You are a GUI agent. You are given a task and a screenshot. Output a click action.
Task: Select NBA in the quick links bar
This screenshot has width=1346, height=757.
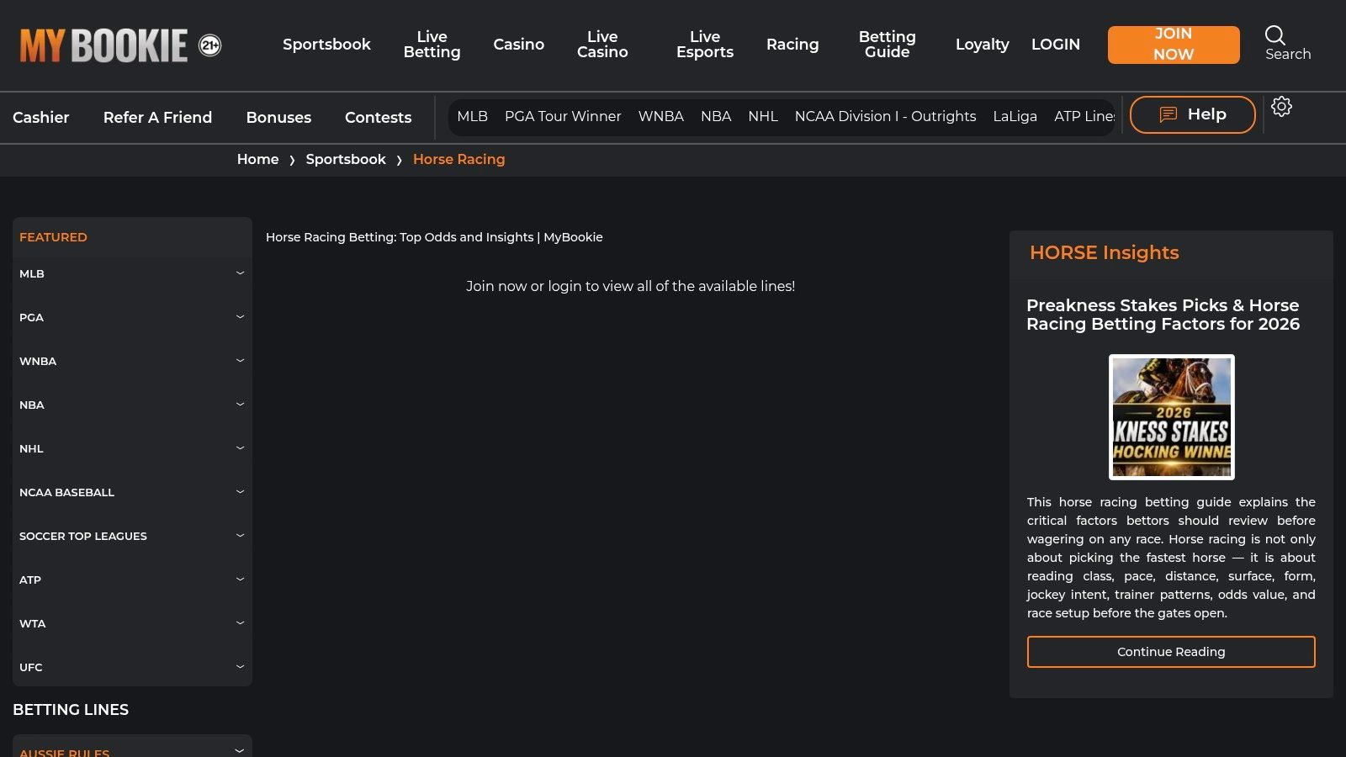716,116
